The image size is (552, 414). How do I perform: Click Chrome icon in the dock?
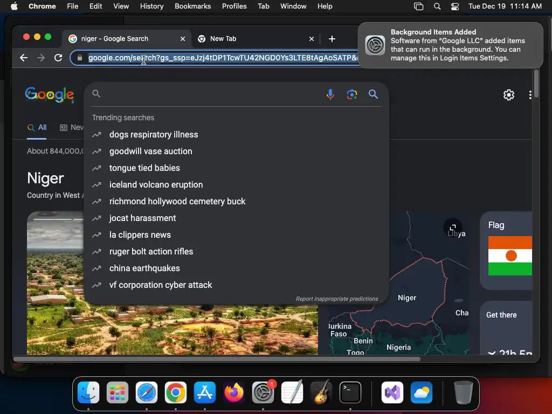tap(176, 392)
